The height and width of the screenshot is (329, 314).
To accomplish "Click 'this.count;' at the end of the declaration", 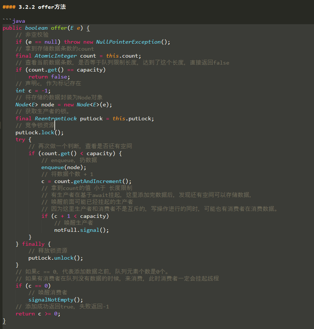I will 123,56.
